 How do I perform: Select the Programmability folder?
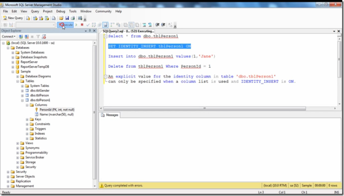(x=36, y=153)
